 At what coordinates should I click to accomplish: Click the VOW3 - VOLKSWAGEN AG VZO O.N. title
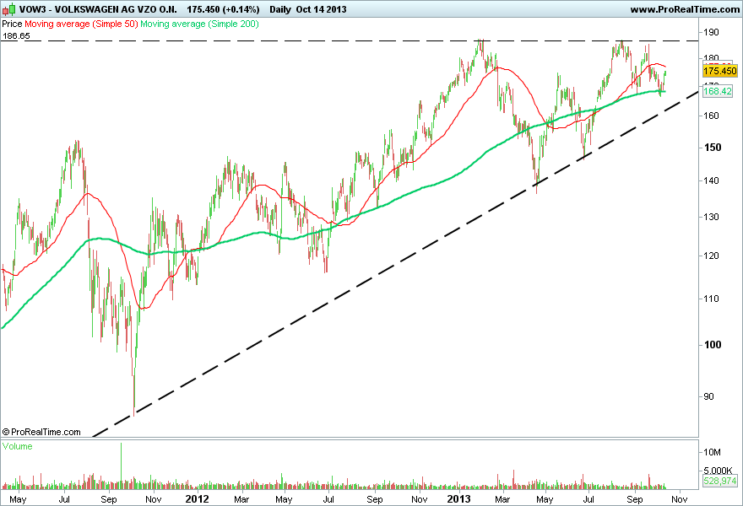click(98, 9)
